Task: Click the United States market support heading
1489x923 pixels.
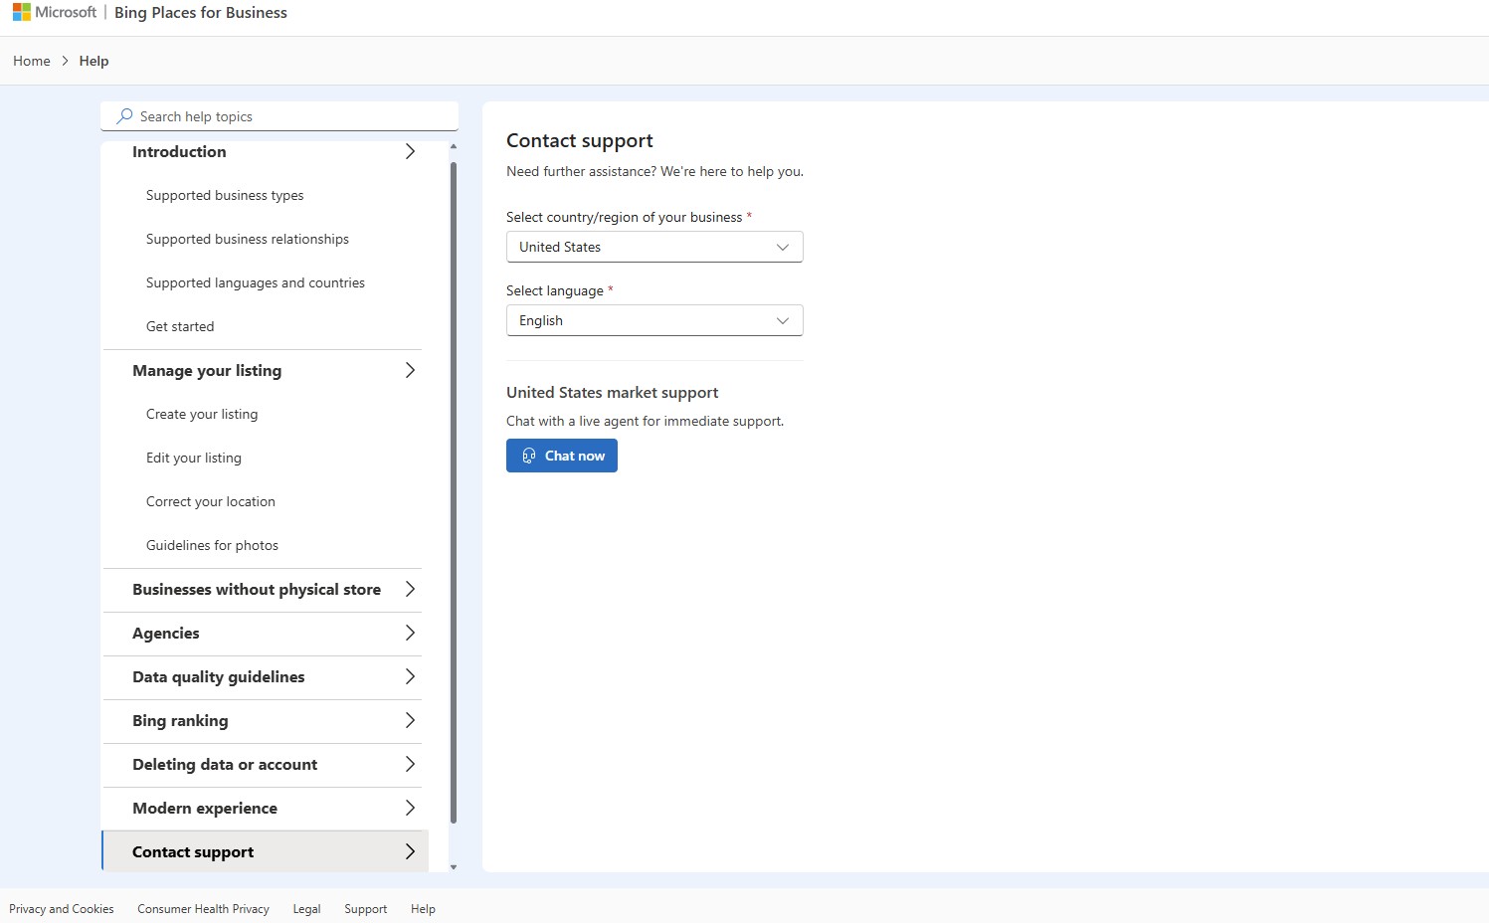Action: pyautogui.click(x=613, y=393)
